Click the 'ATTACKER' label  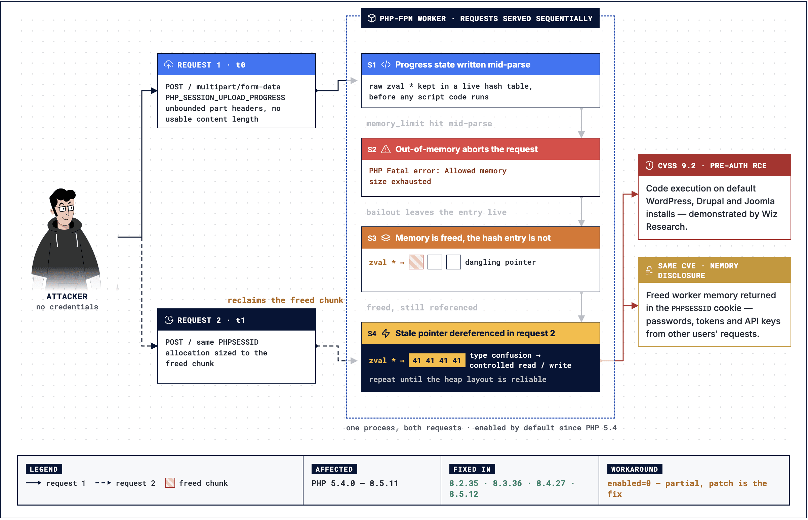click(67, 297)
